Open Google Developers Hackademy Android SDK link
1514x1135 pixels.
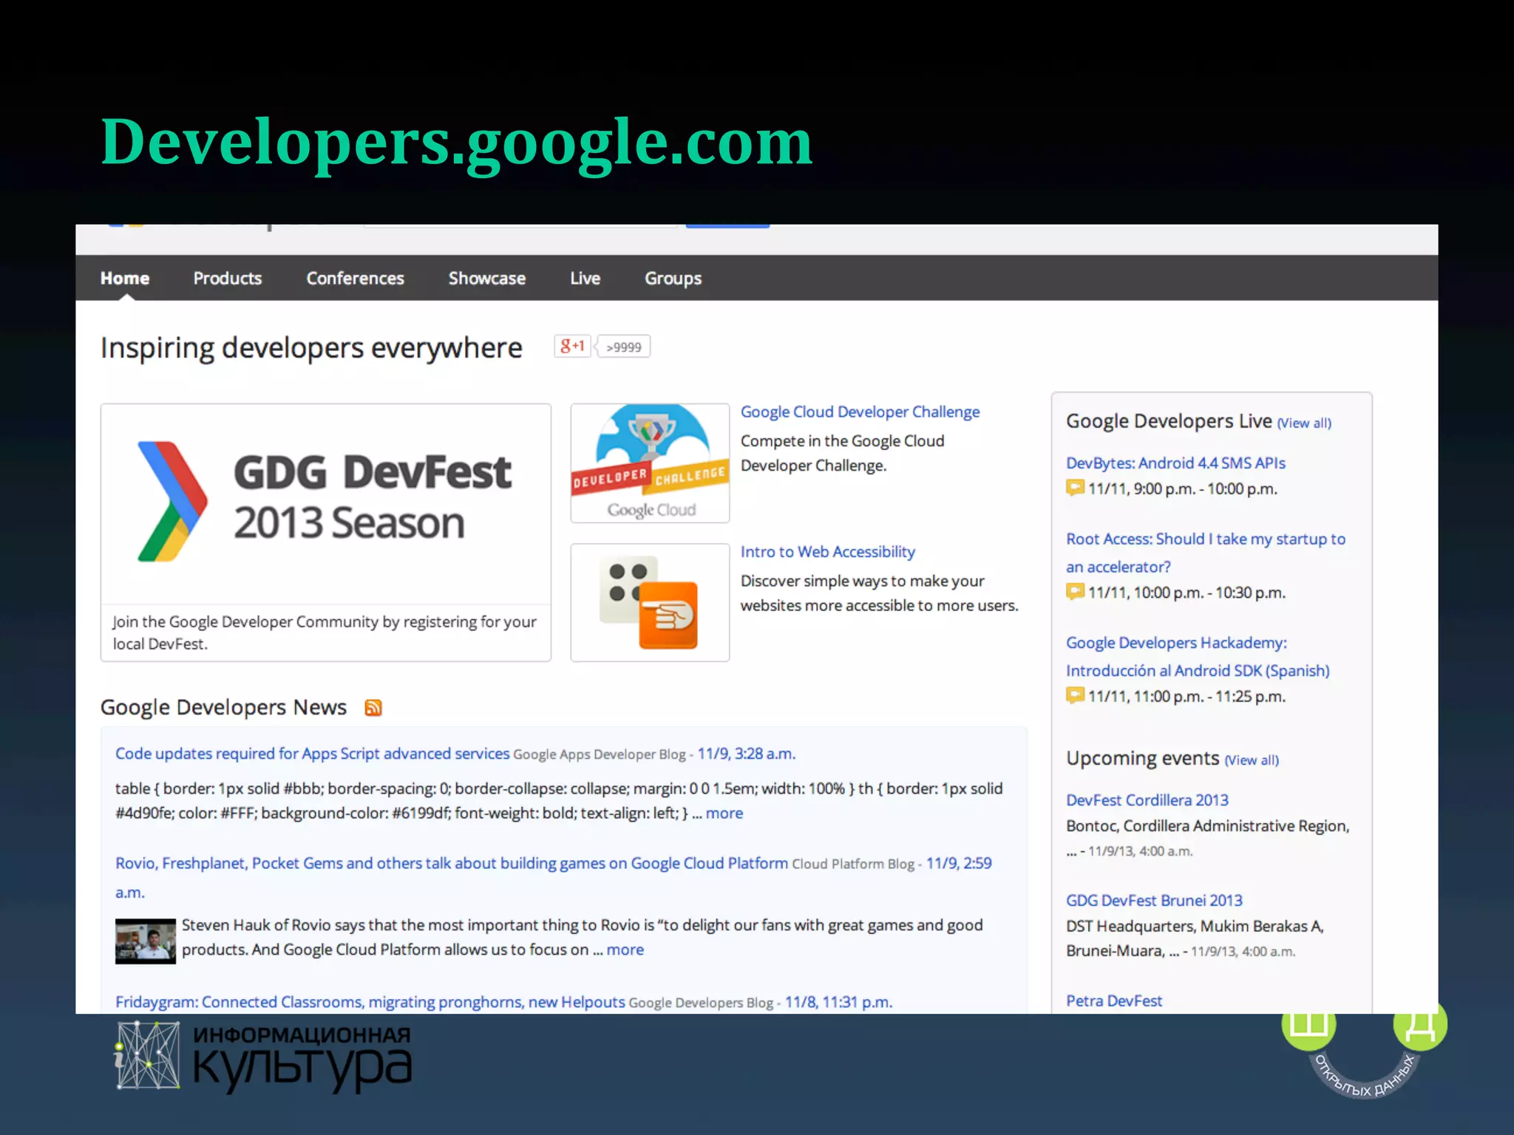(x=1198, y=657)
